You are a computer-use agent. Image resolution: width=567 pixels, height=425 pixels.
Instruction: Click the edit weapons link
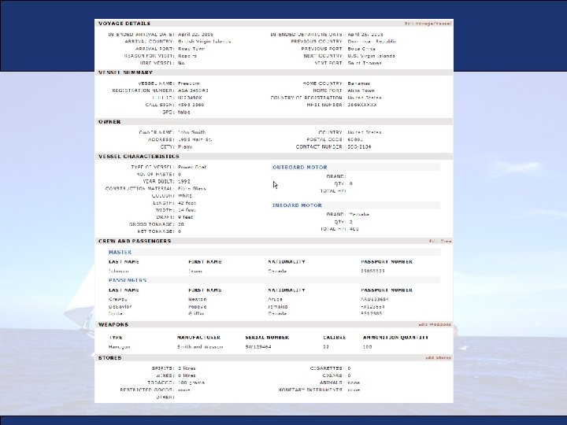click(x=435, y=324)
